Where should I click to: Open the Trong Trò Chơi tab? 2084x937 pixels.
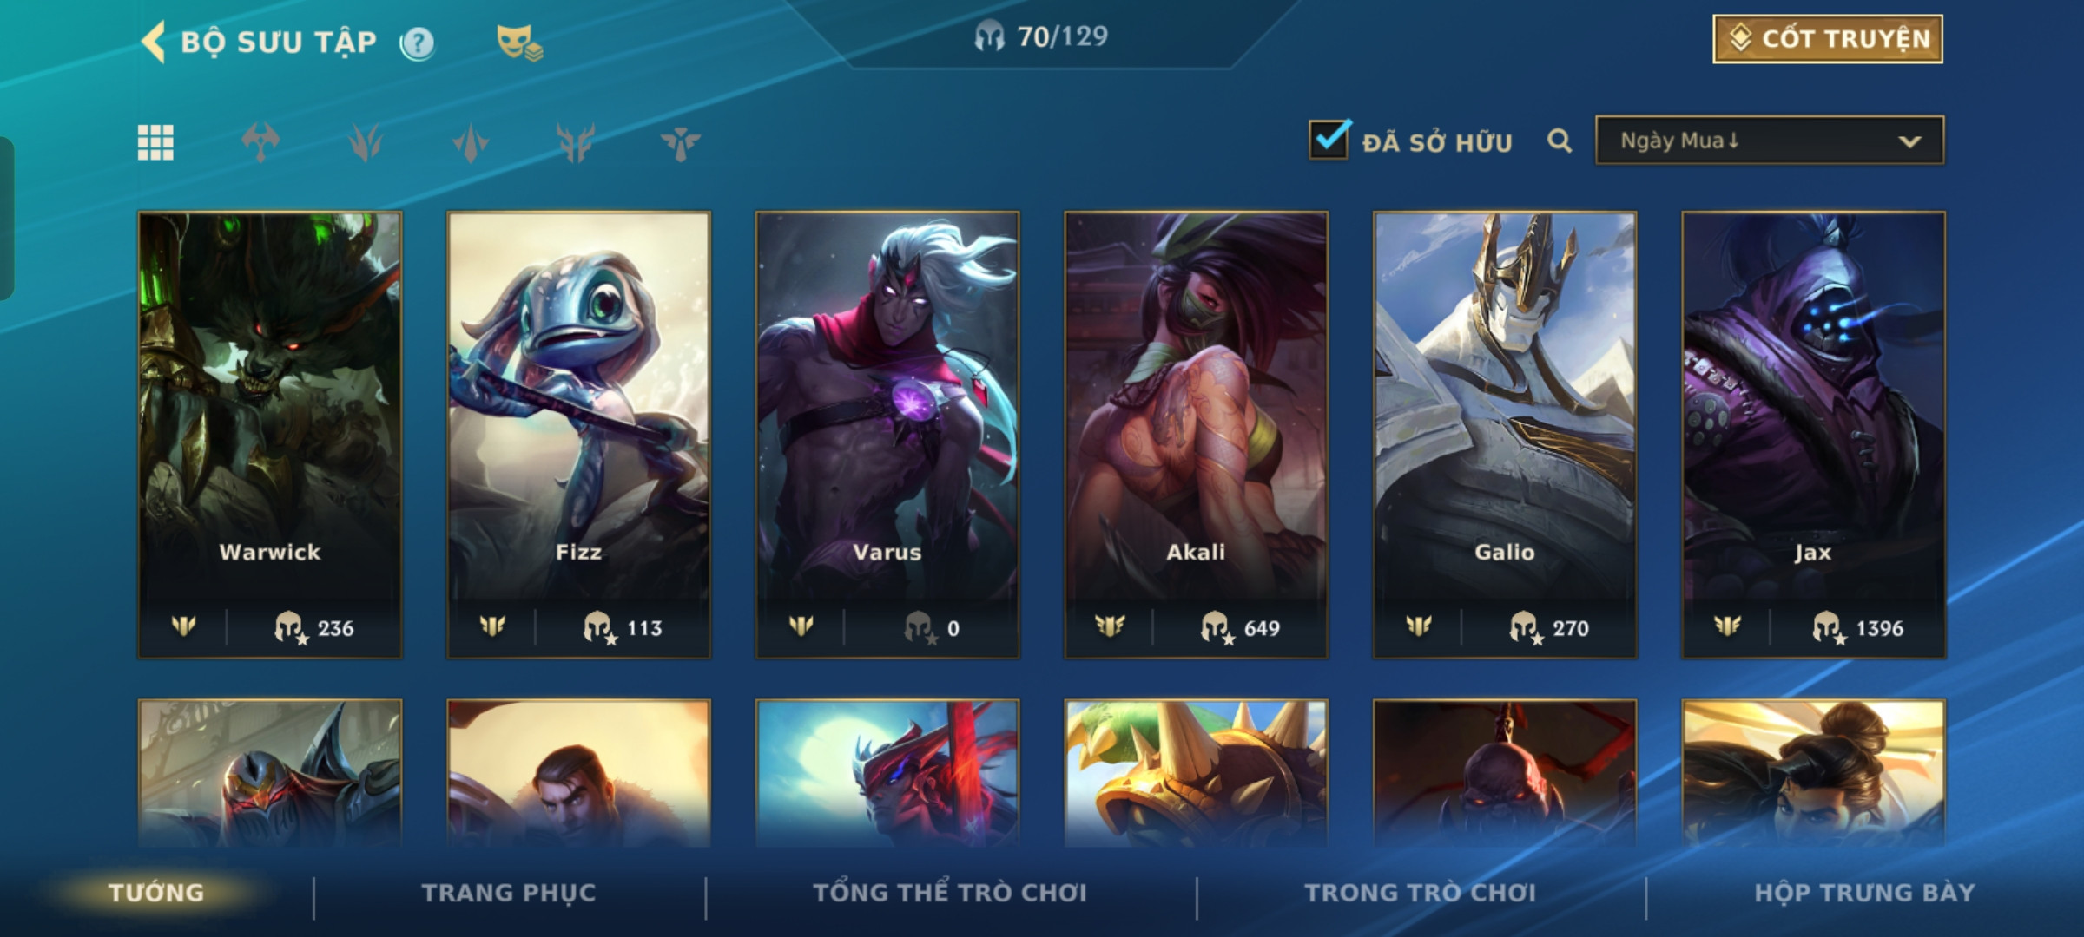(x=1421, y=893)
